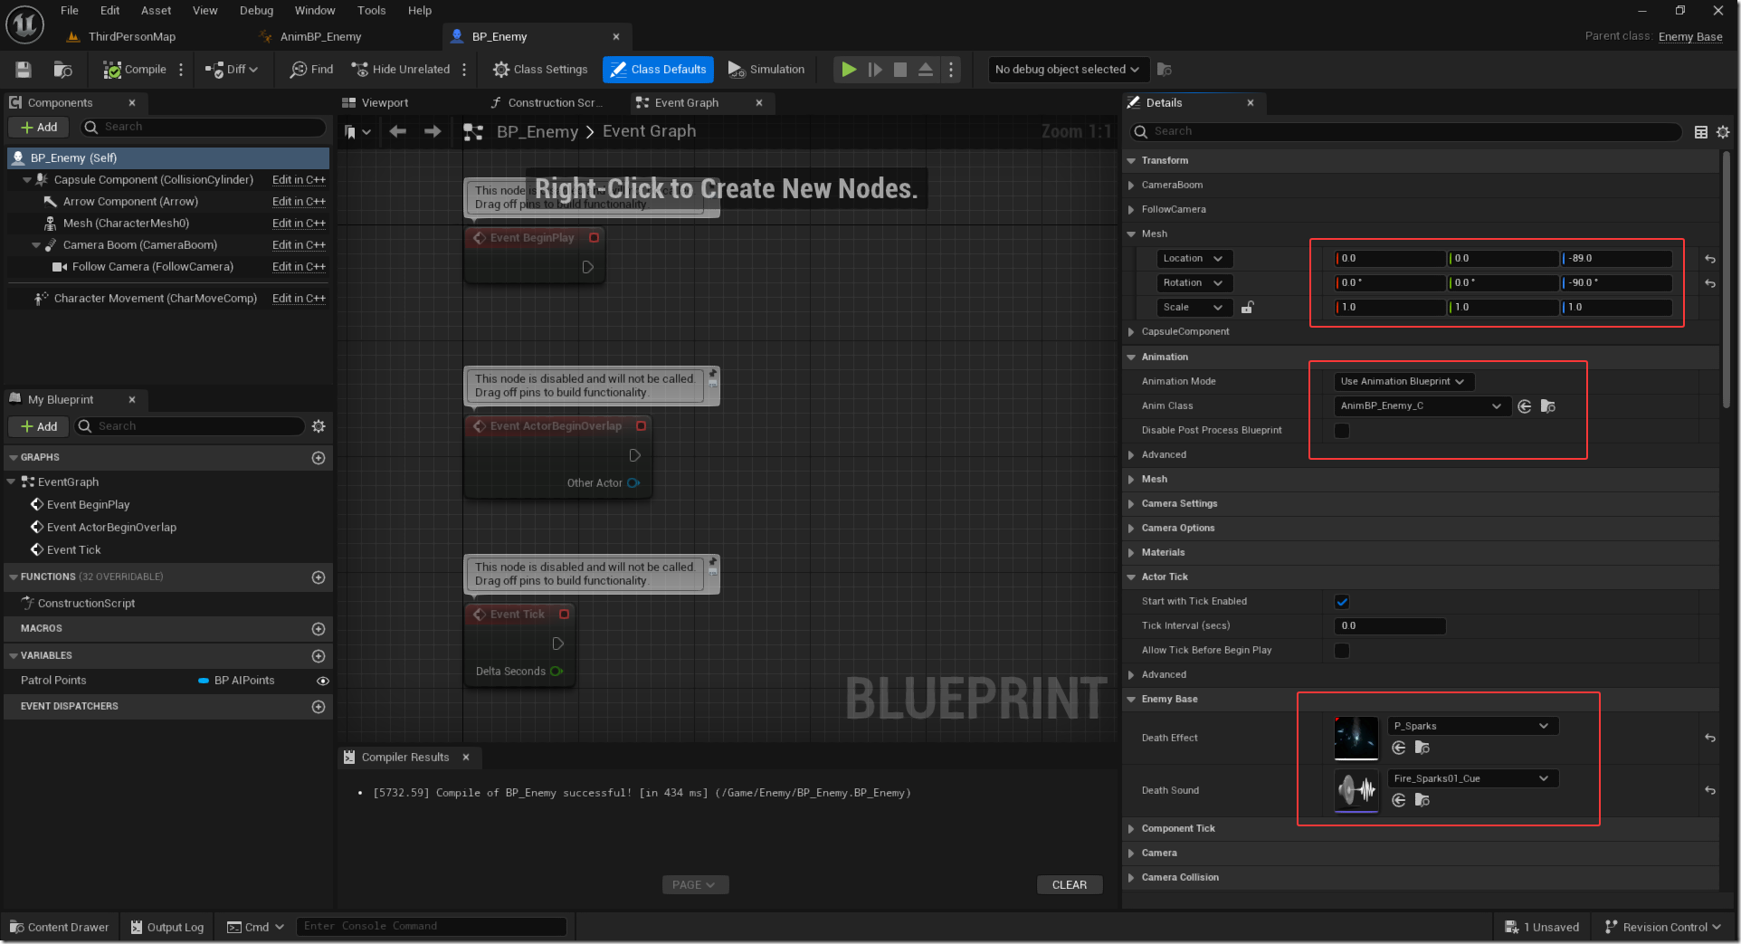Browse to Anim Class in Content Browser
The width and height of the screenshot is (1741, 944).
(1548, 406)
